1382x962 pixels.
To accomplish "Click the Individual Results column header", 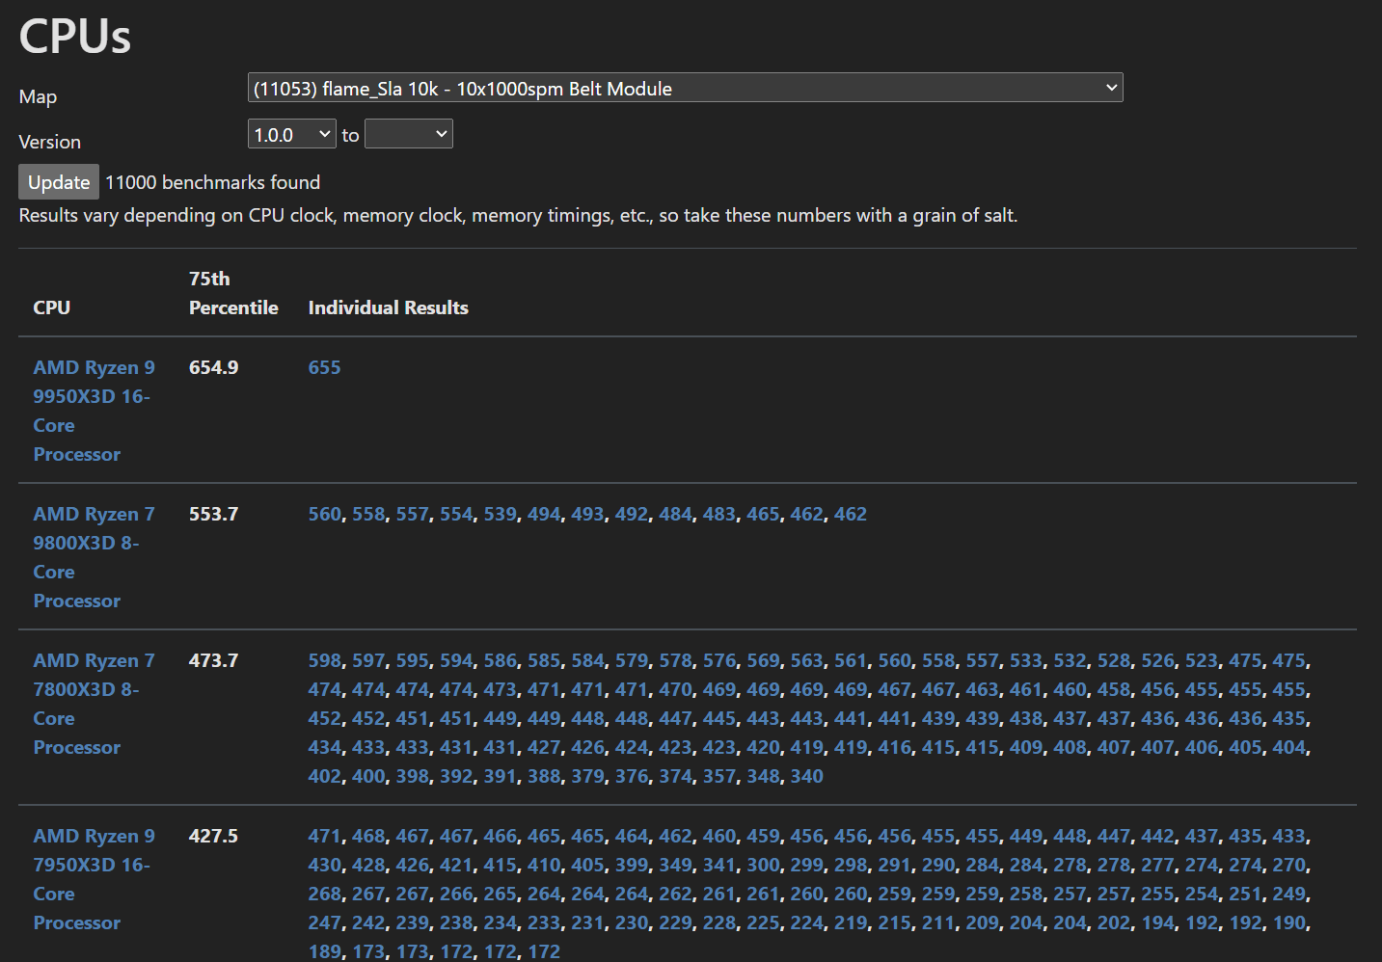I will click(x=388, y=307).
